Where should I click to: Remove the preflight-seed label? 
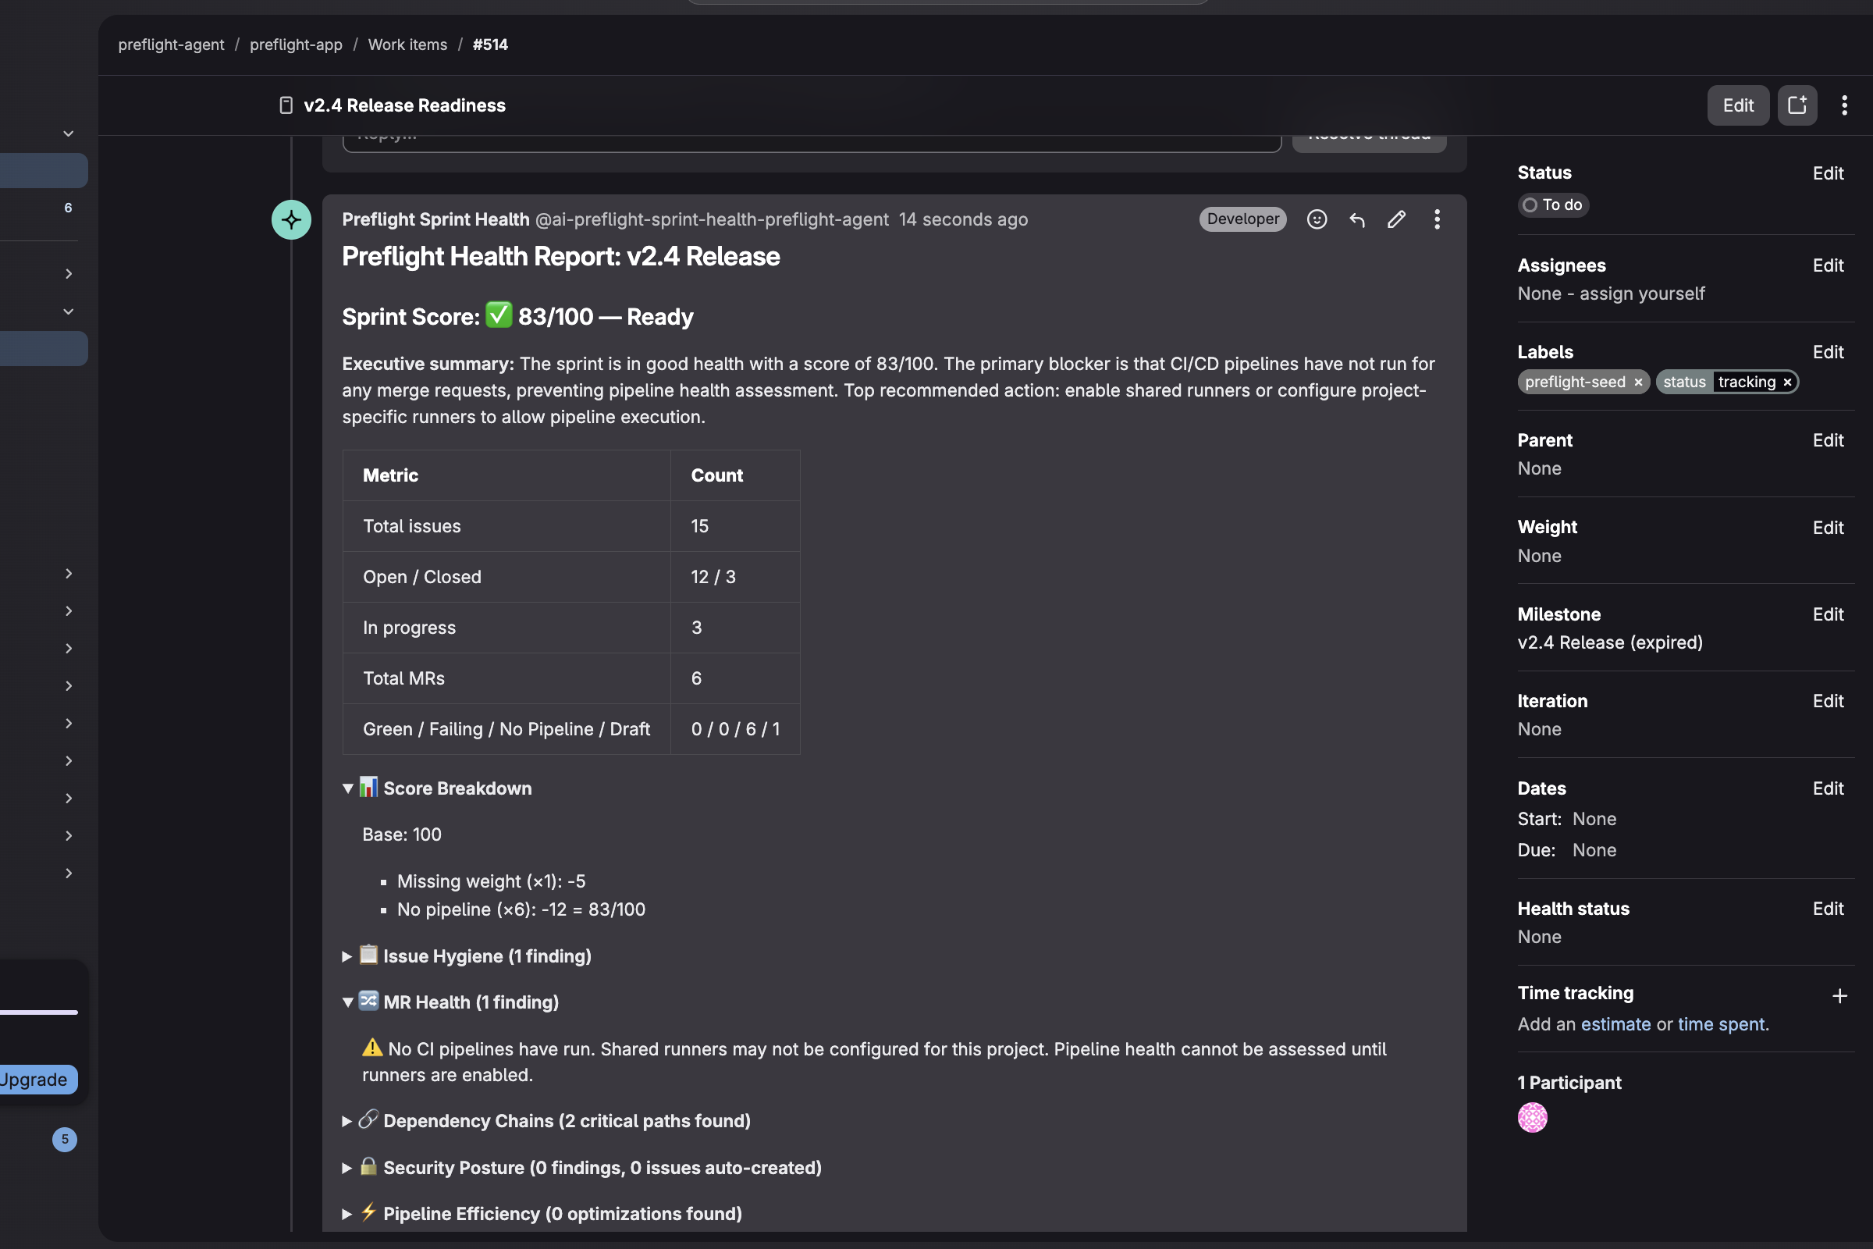pos(1638,383)
